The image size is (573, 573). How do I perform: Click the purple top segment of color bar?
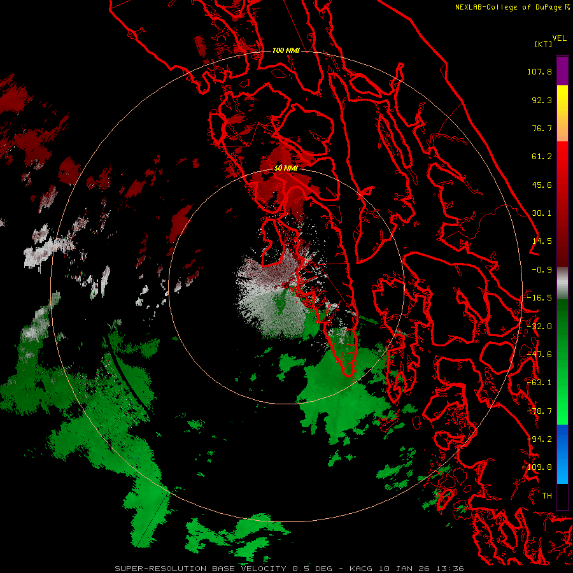tap(562, 71)
